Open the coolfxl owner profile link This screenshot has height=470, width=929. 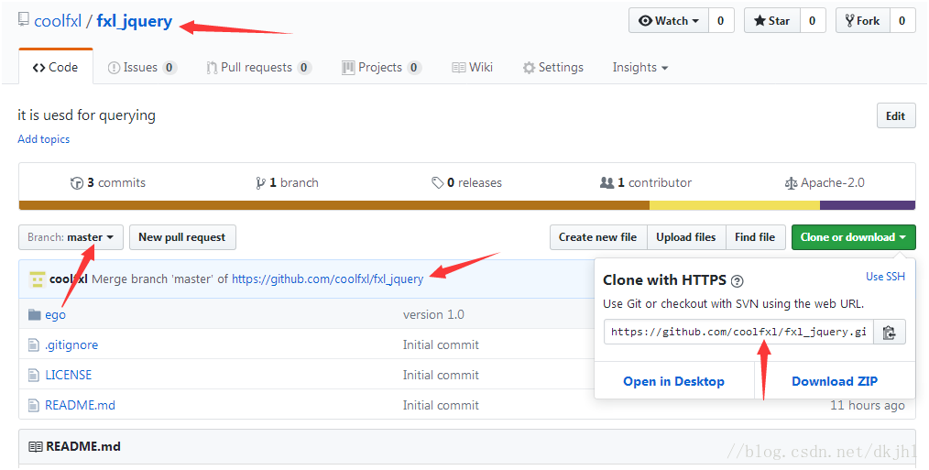pos(58,21)
